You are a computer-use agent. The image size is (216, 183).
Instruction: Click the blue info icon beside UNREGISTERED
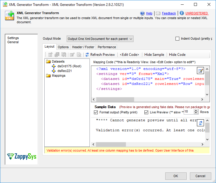click(182, 13)
